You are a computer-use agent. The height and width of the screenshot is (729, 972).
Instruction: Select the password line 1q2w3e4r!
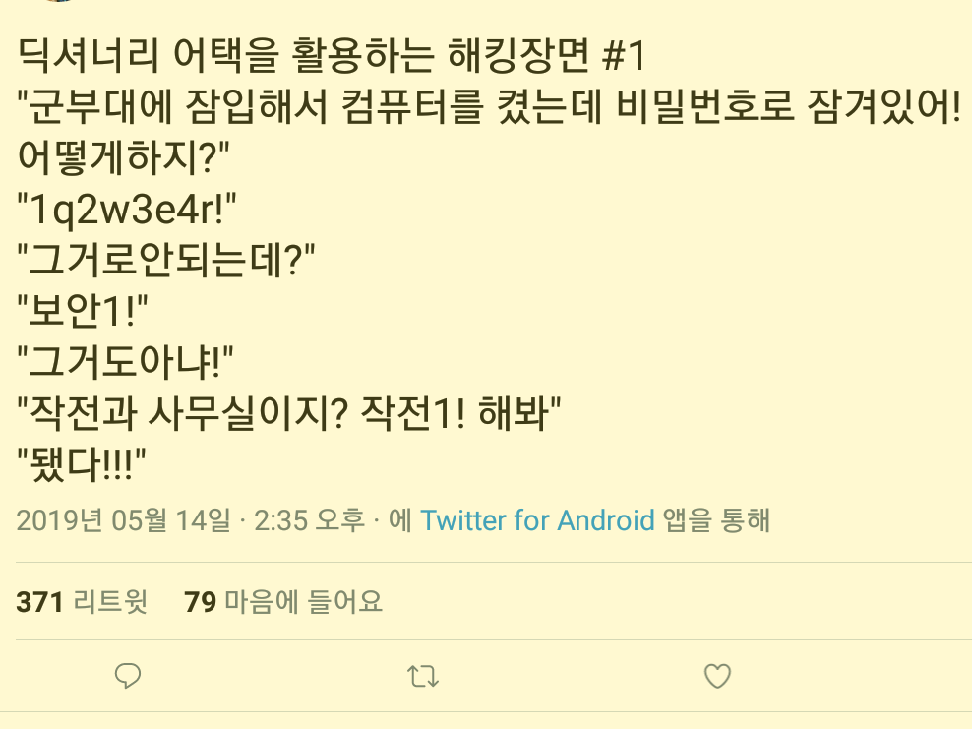(x=127, y=209)
